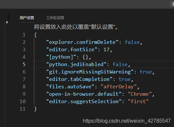Image resolution: width=174 pixels, height=127 pixels.
Task: Click the true value of editor.tabCompletion
Action: click(x=125, y=79)
